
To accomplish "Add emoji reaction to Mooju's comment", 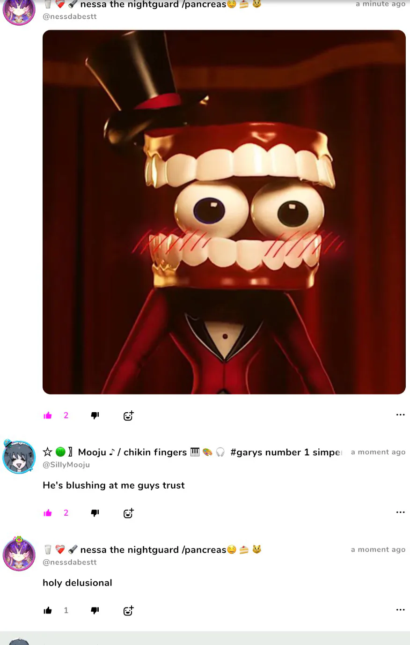I will [128, 513].
